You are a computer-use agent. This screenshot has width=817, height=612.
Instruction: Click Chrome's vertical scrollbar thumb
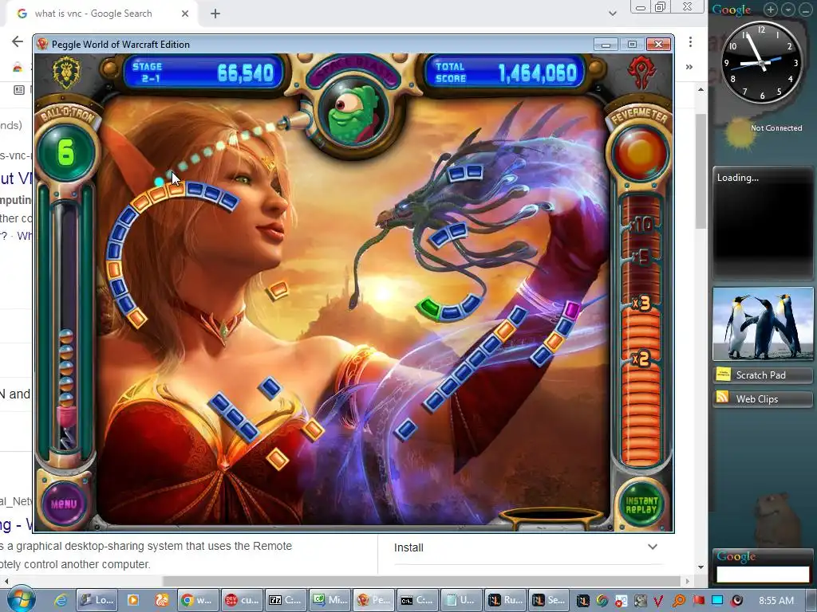pyautogui.click(x=701, y=171)
